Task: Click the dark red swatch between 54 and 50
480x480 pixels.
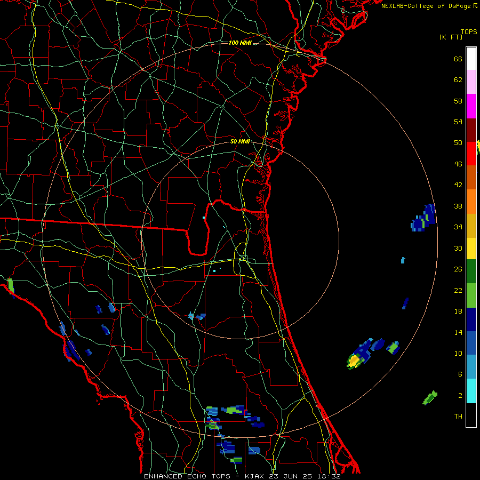Action: click(x=471, y=131)
